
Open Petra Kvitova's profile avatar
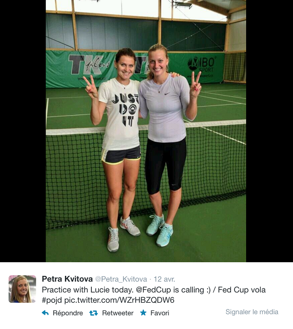click(22, 289)
